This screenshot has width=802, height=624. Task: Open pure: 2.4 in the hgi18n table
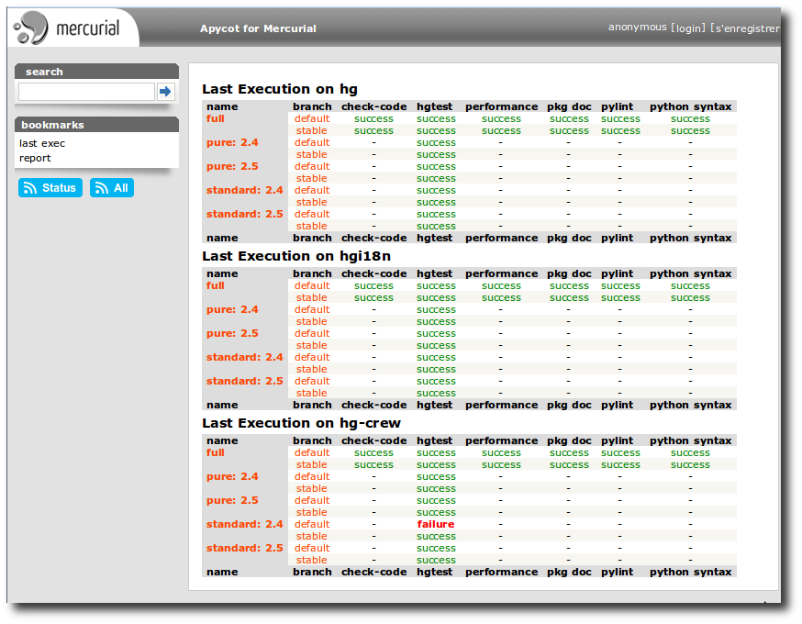(x=232, y=309)
